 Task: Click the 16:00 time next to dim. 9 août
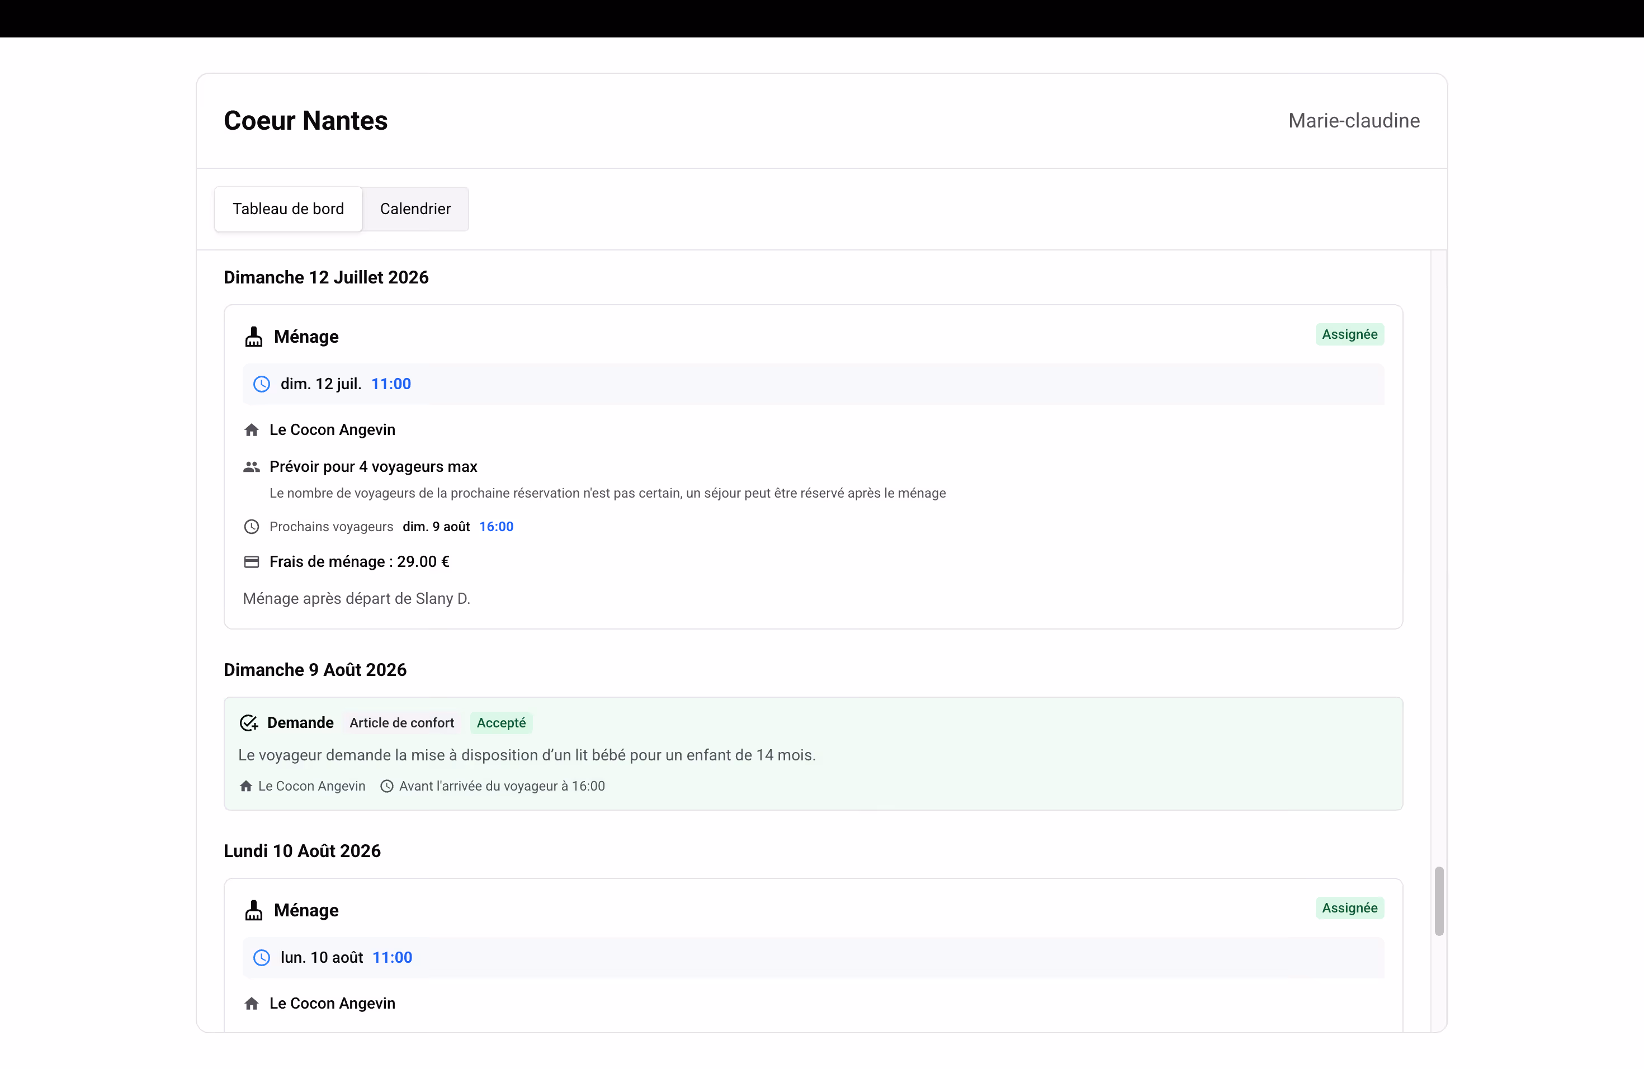(x=496, y=527)
